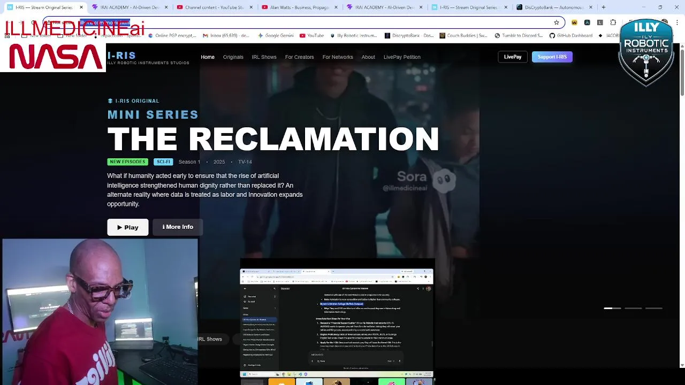685x385 pixels.
Task: Click the TV-14 rating text
Action: click(245, 161)
